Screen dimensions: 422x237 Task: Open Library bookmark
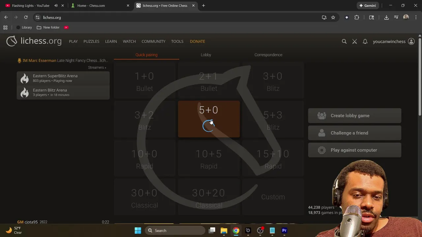pos(24,27)
